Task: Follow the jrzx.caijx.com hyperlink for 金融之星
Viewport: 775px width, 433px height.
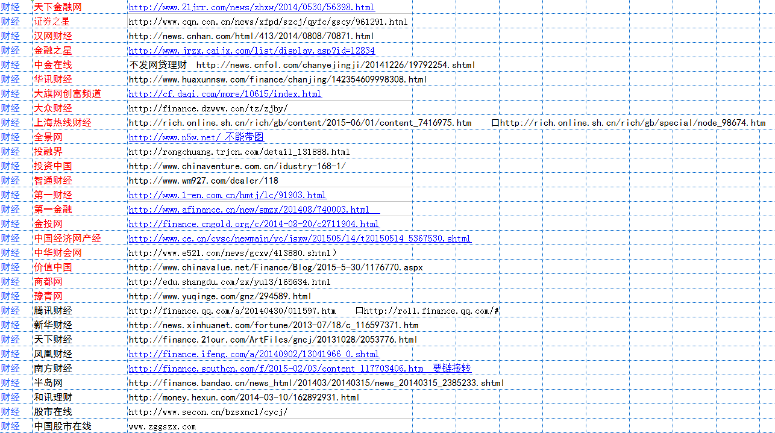Action: pos(251,51)
